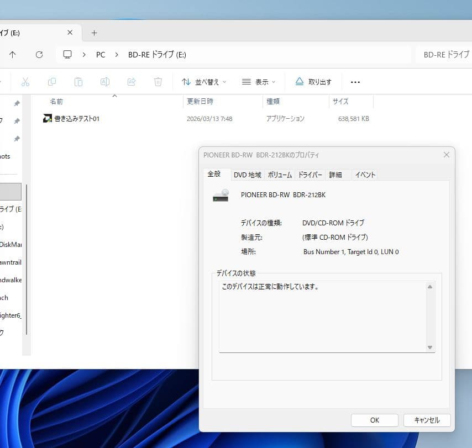Select ライブ (E drive in navigation pane
Screen dimensions: 472x448
point(11,209)
